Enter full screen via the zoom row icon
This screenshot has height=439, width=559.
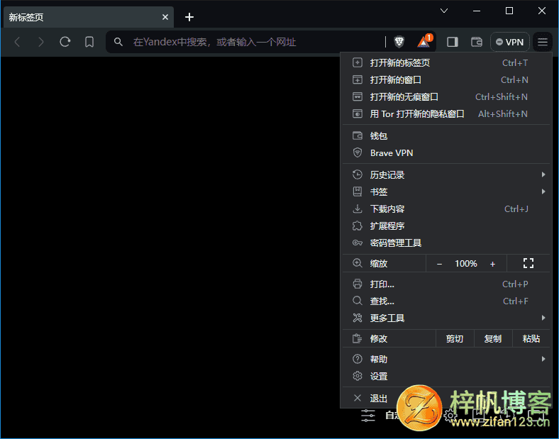tap(528, 263)
